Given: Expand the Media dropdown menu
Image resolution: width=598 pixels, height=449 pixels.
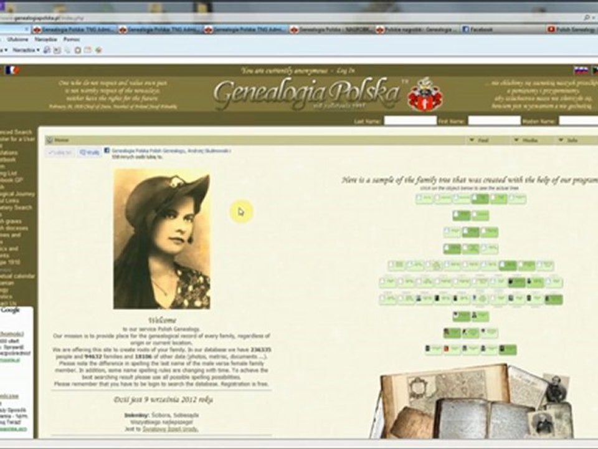Looking at the screenshot, I should tap(526, 140).
